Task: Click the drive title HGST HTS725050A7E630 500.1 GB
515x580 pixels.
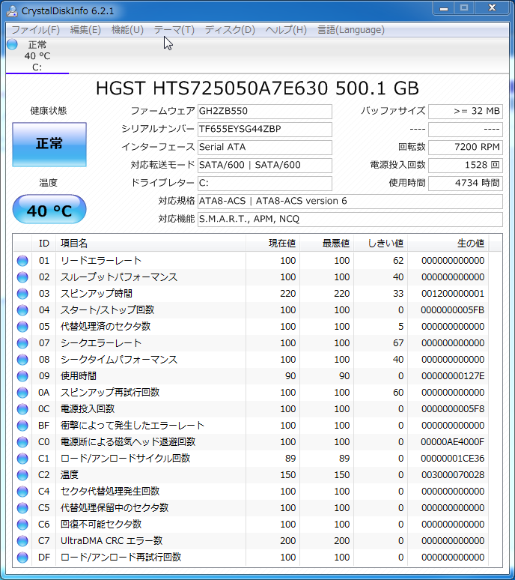Action: coord(257,88)
